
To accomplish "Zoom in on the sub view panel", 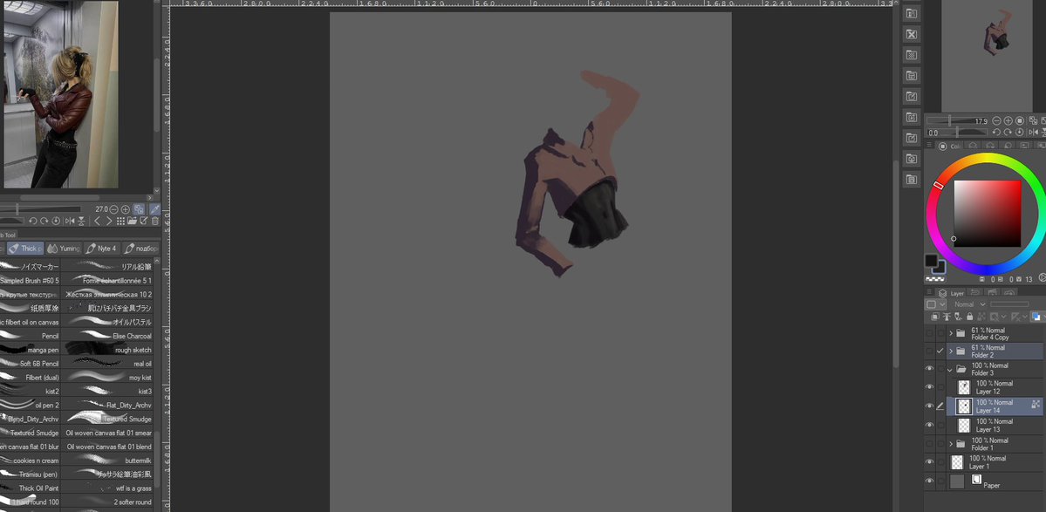I will coord(126,209).
